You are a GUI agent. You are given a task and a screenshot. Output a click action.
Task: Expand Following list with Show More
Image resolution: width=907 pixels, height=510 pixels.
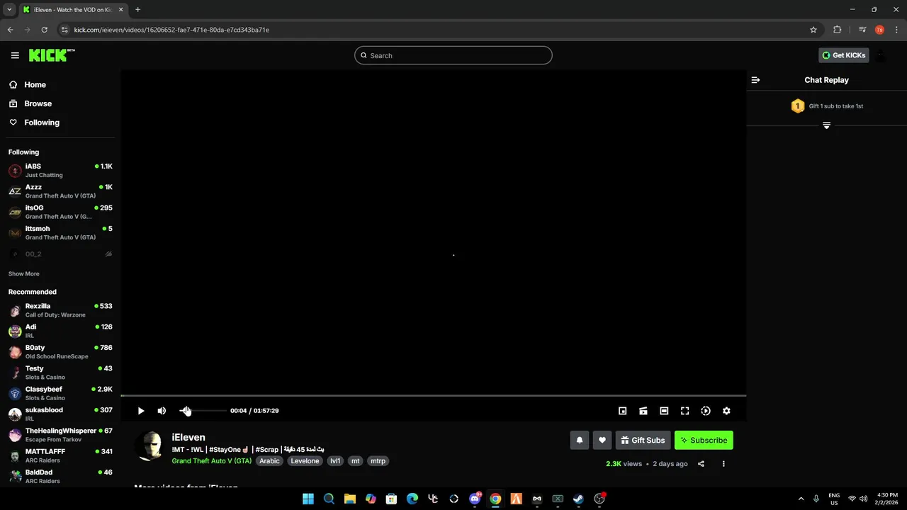pos(24,274)
